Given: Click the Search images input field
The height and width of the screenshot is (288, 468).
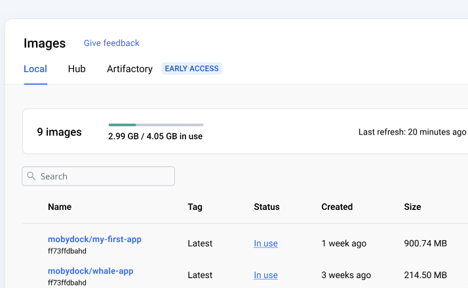Looking at the screenshot, I should 98,176.
